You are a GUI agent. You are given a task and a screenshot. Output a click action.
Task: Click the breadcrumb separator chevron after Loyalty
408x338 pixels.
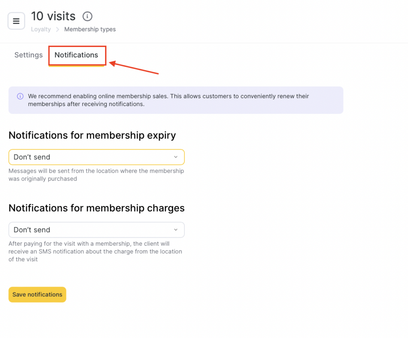coord(57,29)
